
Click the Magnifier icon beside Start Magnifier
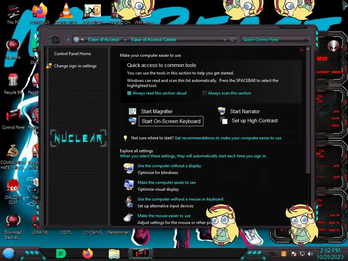click(133, 111)
